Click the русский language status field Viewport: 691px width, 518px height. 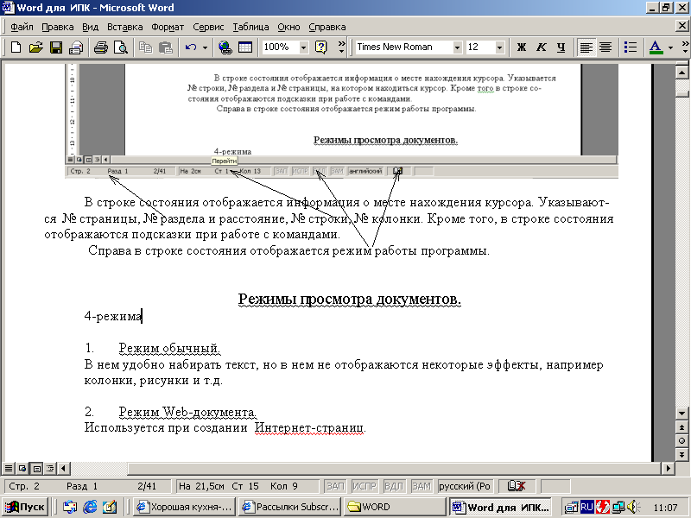click(x=465, y=486)
